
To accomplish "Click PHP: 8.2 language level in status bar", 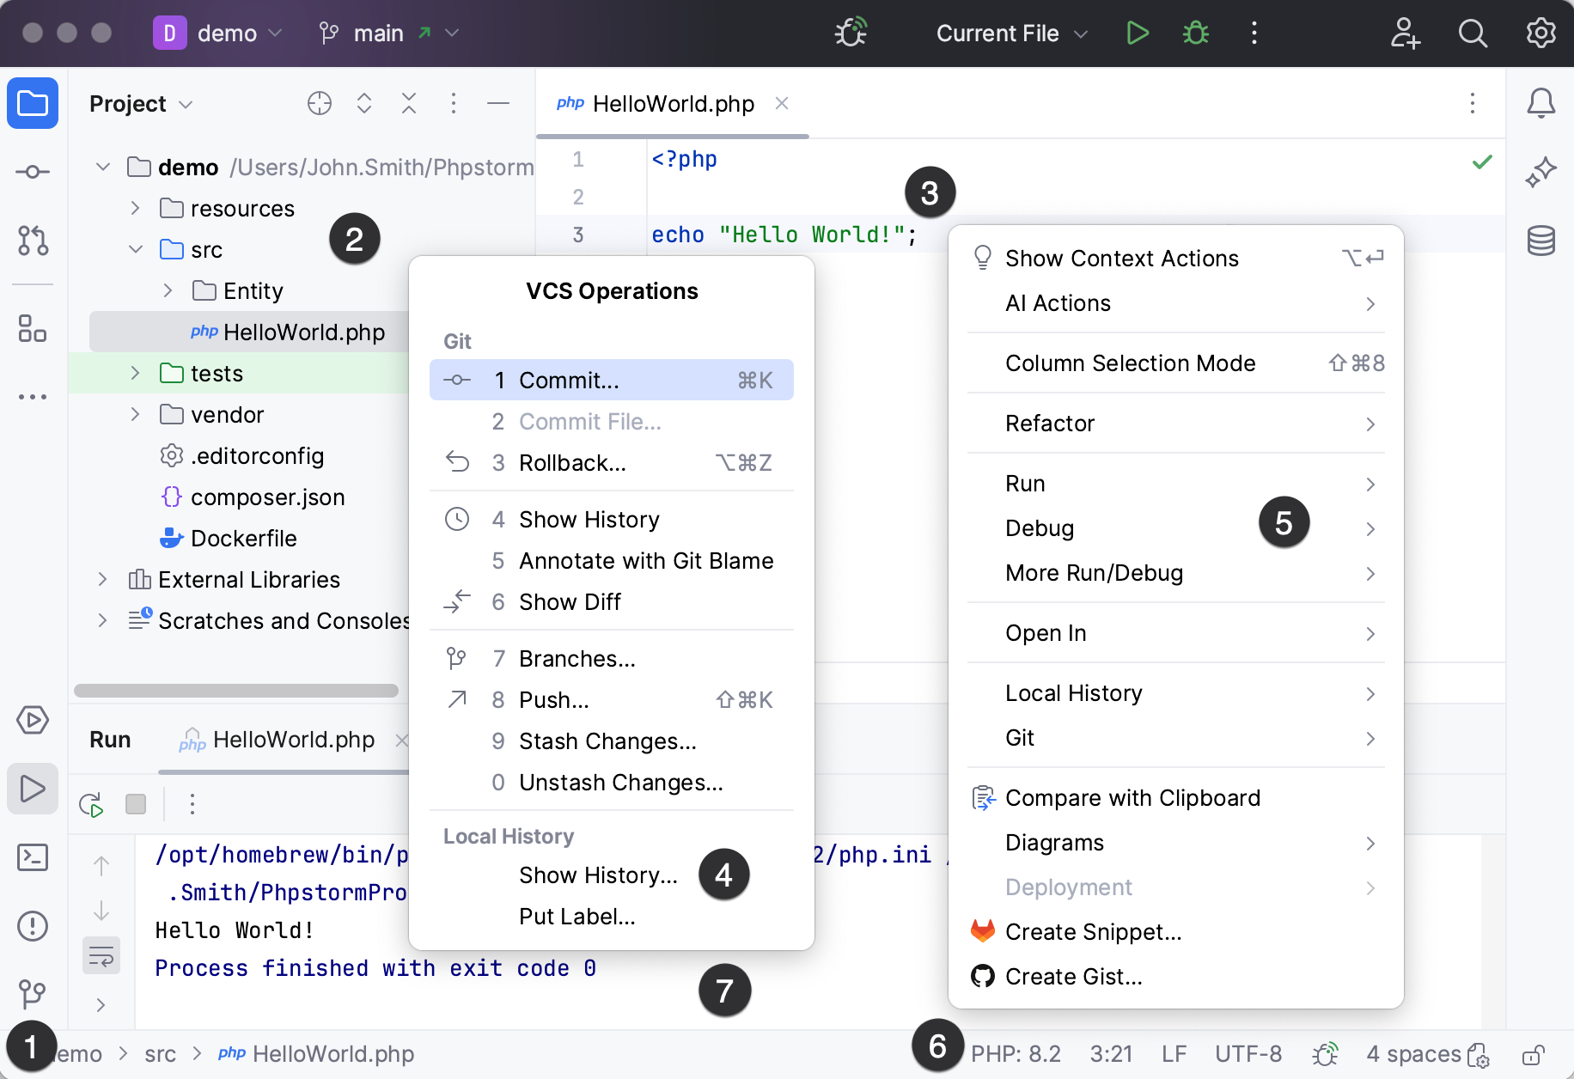I will pos(1016,1054).
